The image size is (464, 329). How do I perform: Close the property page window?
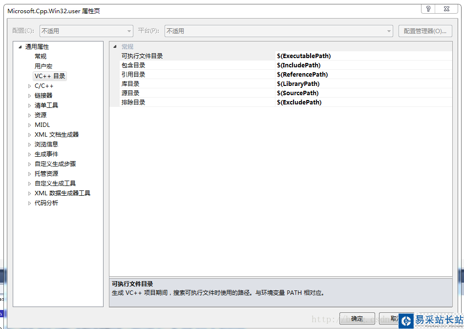click(446, 9)
